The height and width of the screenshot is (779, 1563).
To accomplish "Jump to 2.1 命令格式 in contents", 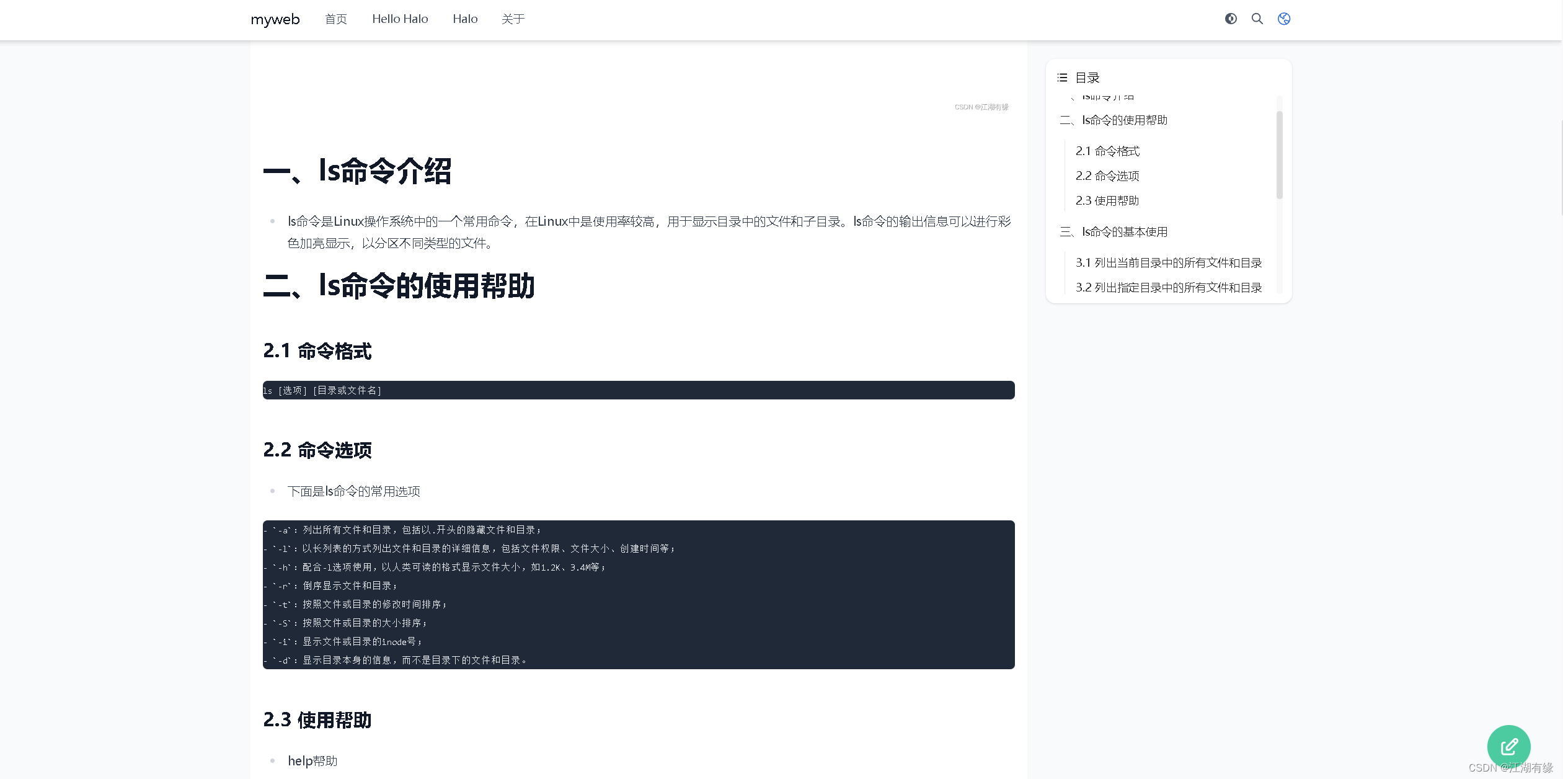I will coord(1107,151).
